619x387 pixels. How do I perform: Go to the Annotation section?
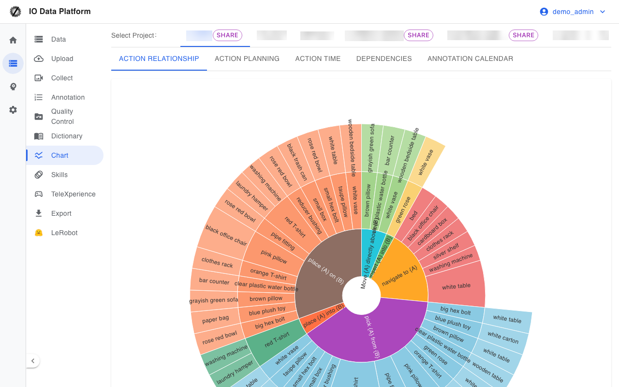(x=65, y=97)
